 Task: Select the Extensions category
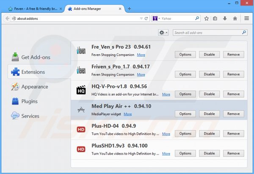[x=39, y=72]
